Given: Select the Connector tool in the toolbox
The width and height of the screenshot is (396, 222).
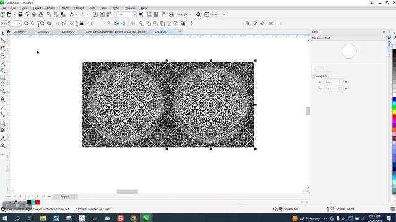Looking at the screenshot, I should coord(2,115).
